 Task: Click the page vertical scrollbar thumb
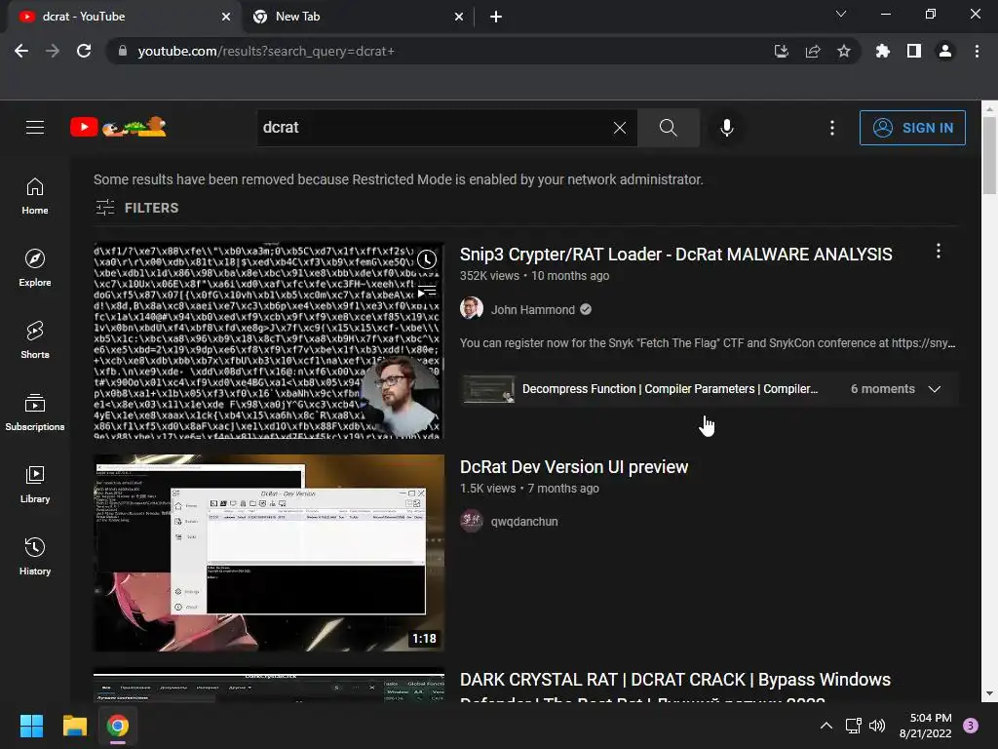click(989, 156)
